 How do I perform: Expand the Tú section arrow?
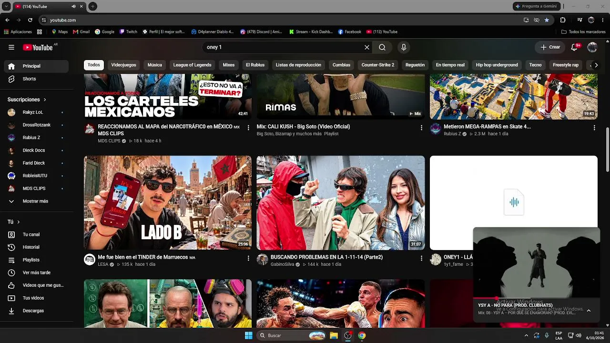pos(19,222)
